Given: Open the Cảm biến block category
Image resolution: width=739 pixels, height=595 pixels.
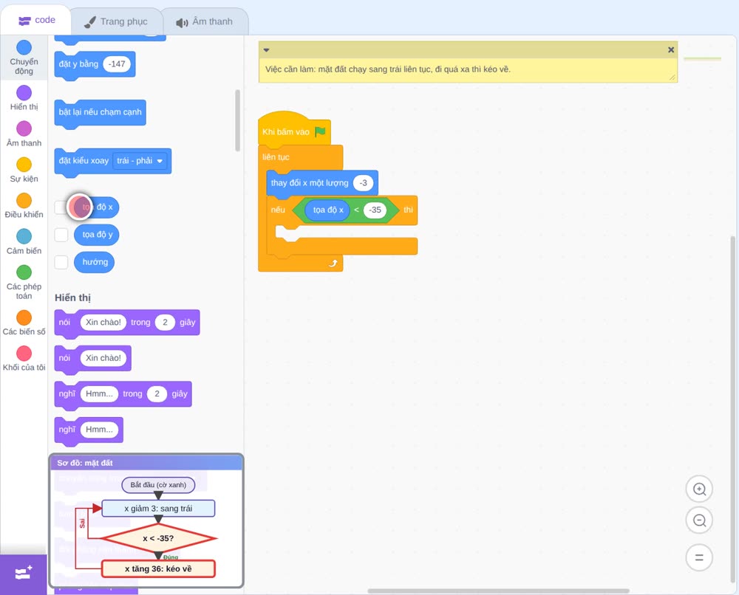Looking at the screenshot, I should click(24, 242).
